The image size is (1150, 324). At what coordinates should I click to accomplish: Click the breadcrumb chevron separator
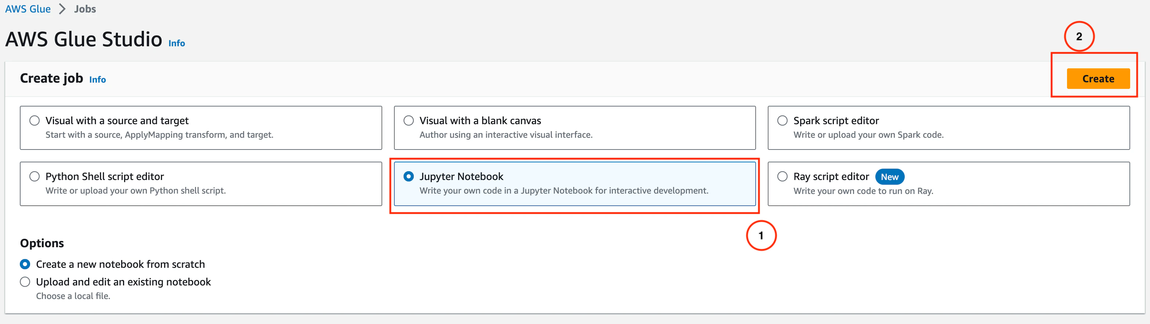click(x=62, y=9)
